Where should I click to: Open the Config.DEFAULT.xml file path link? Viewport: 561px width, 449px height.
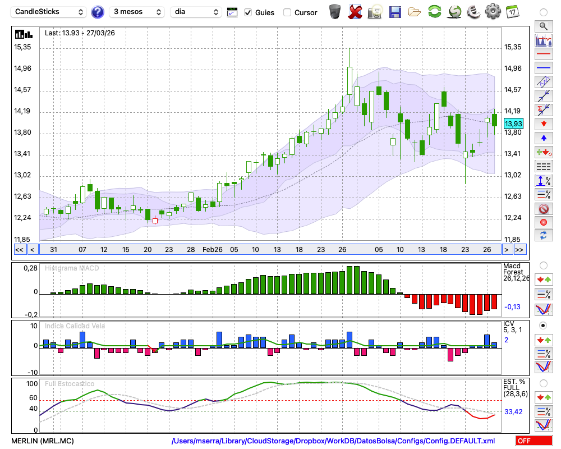click(333, 441)
